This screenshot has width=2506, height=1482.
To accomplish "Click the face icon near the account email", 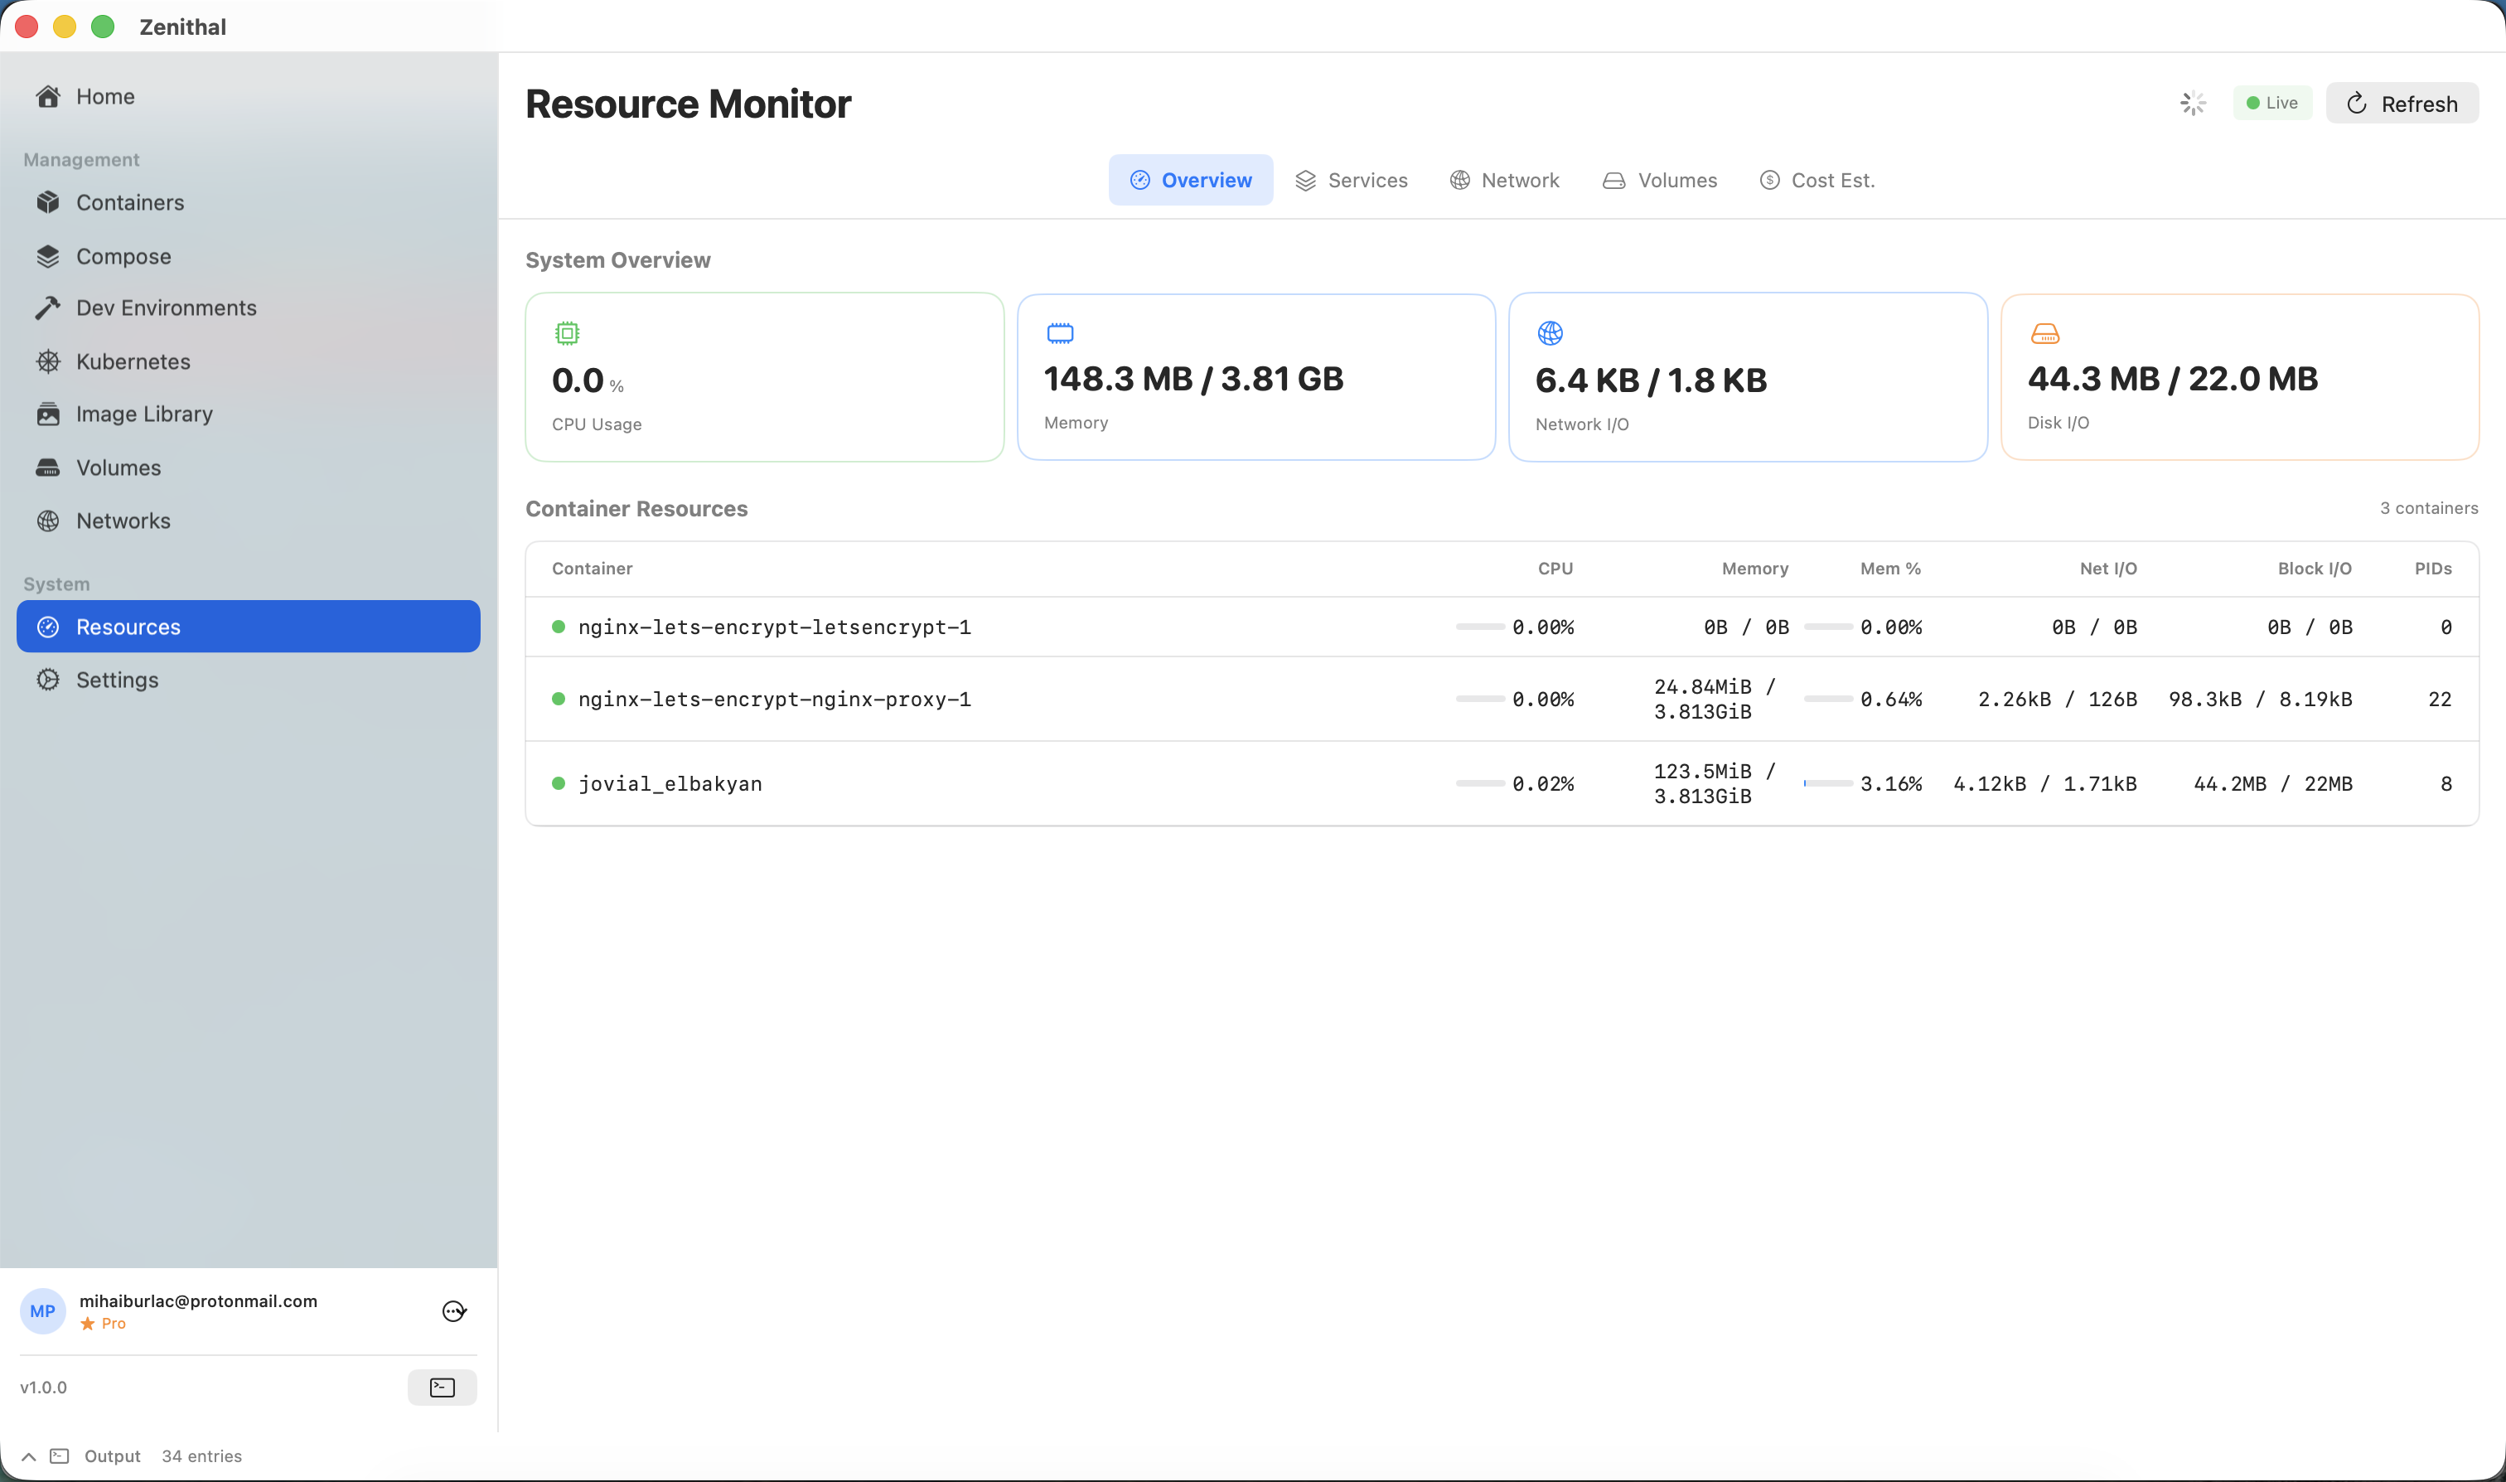I will [x=454, y=1310].
